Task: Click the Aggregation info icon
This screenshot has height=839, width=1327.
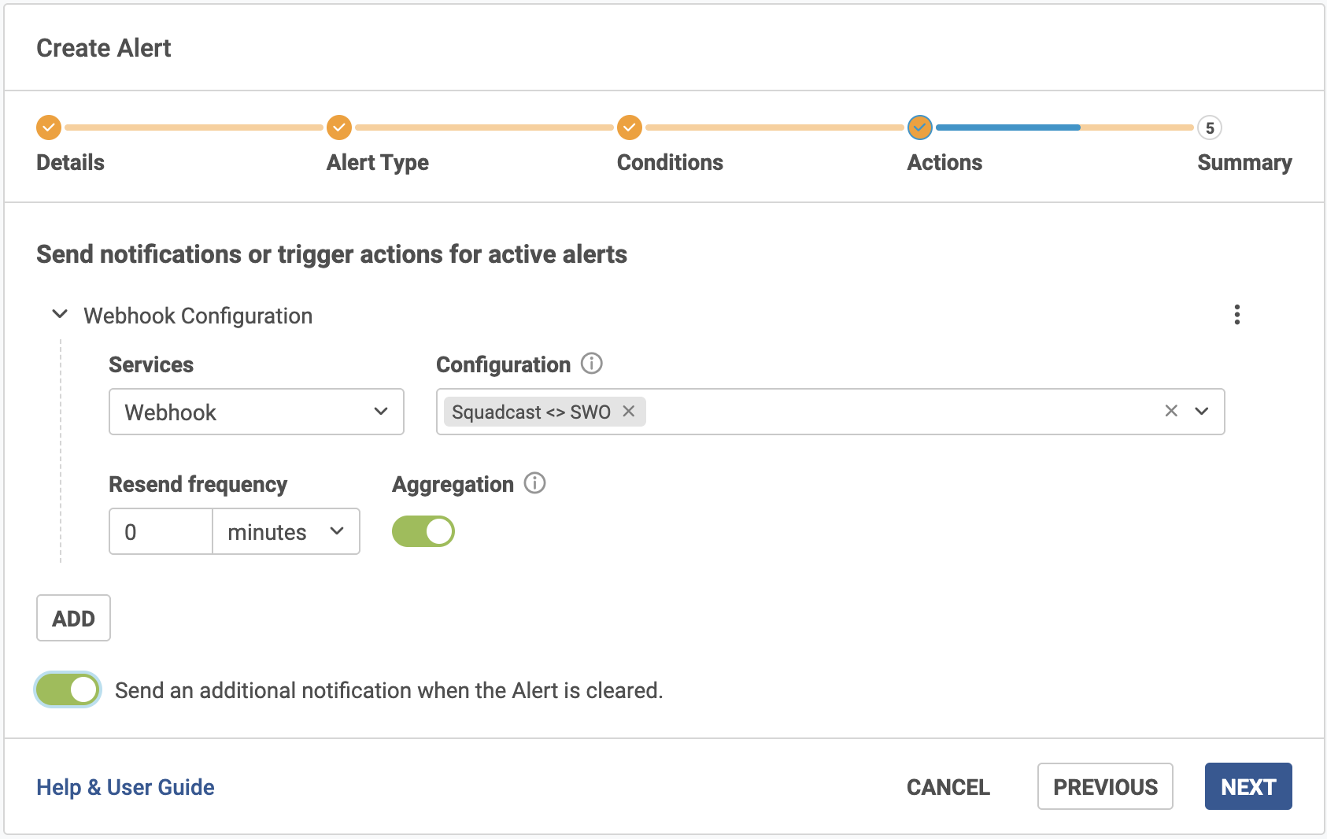Action: coord(534,483)
